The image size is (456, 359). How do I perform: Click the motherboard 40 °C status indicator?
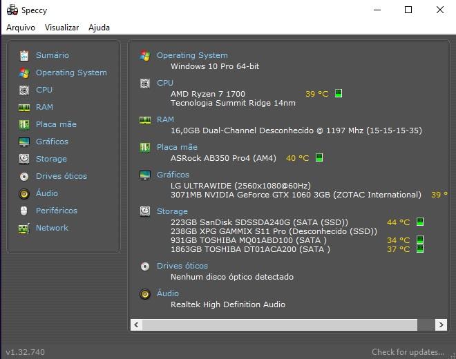319,157
